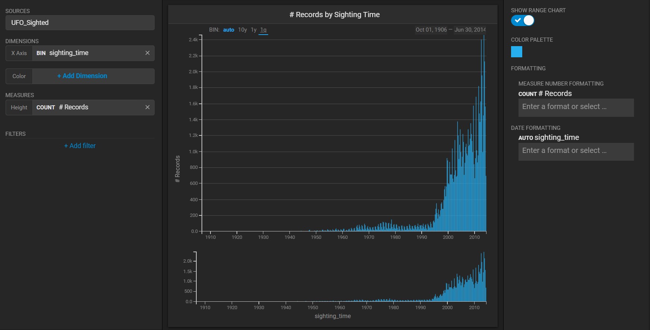Viewport: 650px width, 330px height.
Task: Click the BIN sighting_time dimension pill
Action: (88, 53)
